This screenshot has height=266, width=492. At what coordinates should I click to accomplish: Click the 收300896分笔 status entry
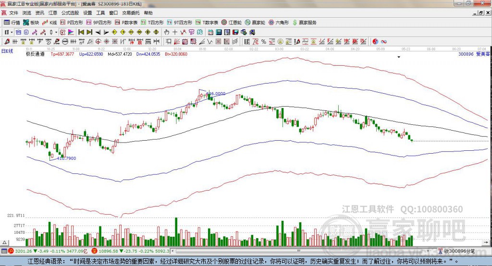457,251
